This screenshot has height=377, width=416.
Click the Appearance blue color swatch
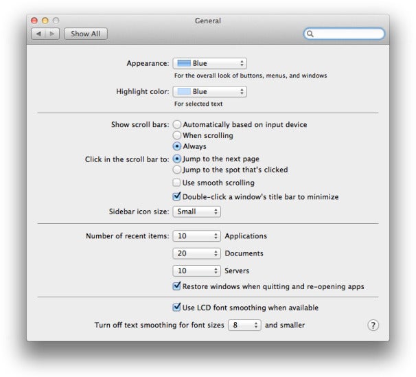point(184,63)
